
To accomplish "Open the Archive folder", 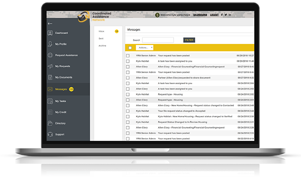I will coord(102,45).
